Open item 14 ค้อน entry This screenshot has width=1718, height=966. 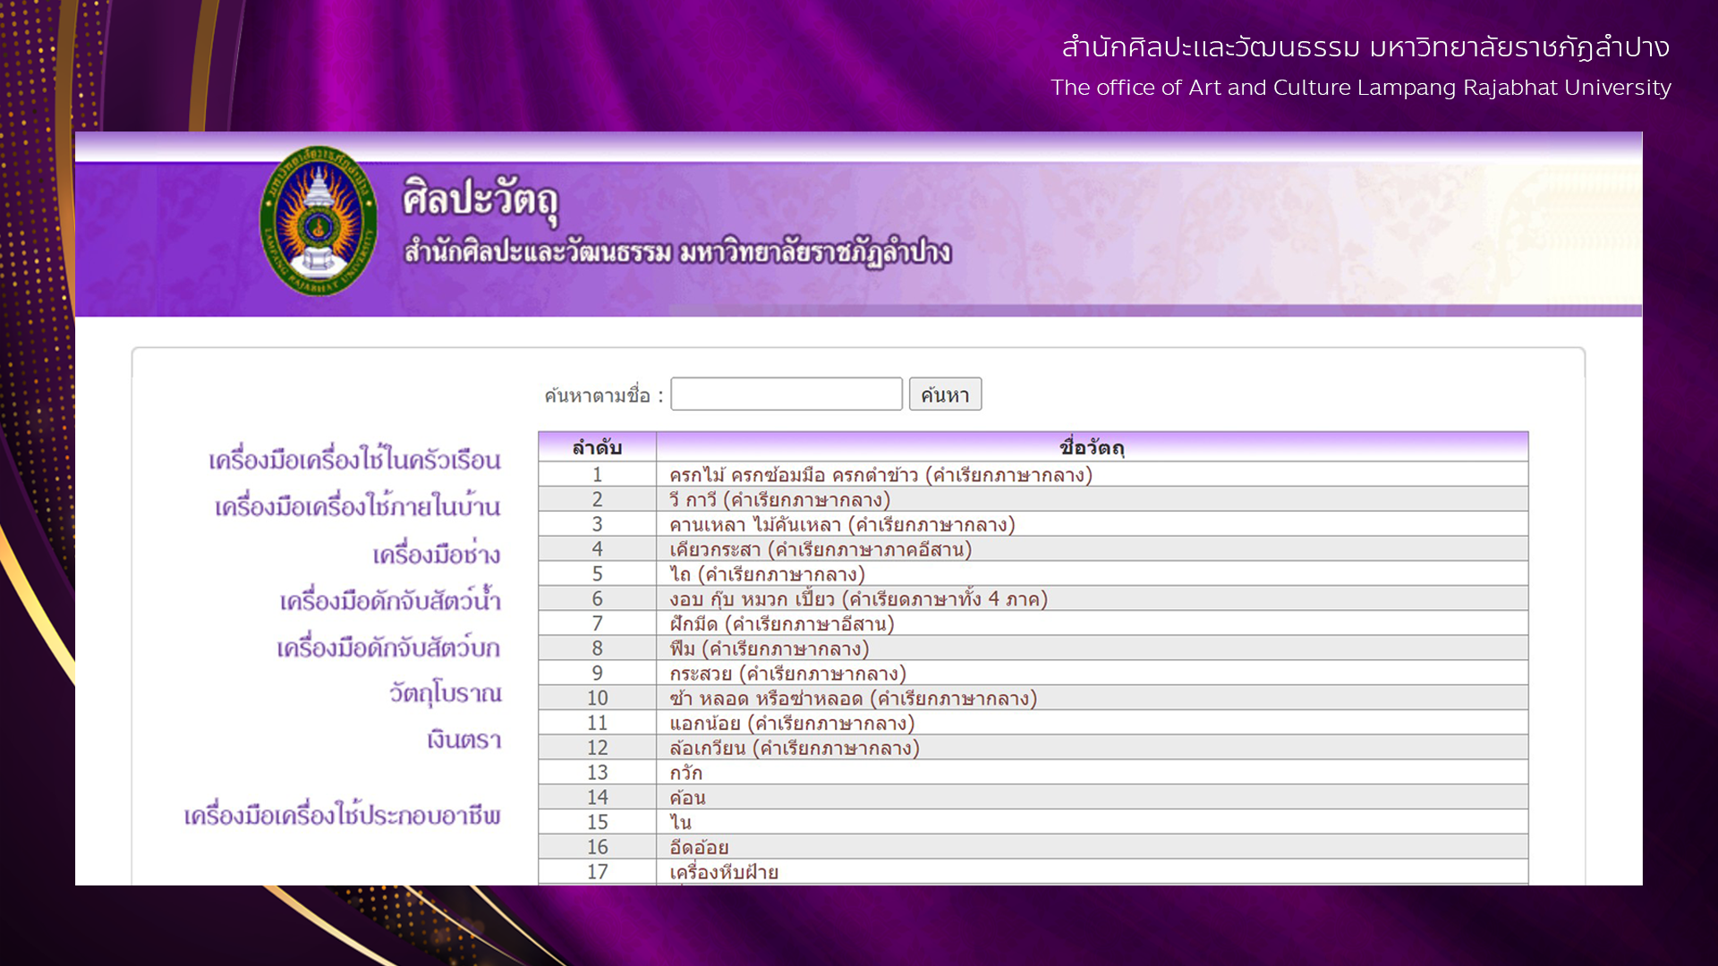[x=687, y=798]
